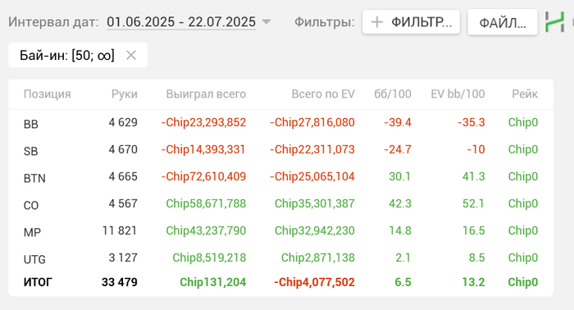This screenshot has height=310, width=574.
Task: Sort by EV bb/100 column
Action: [458, 94]
